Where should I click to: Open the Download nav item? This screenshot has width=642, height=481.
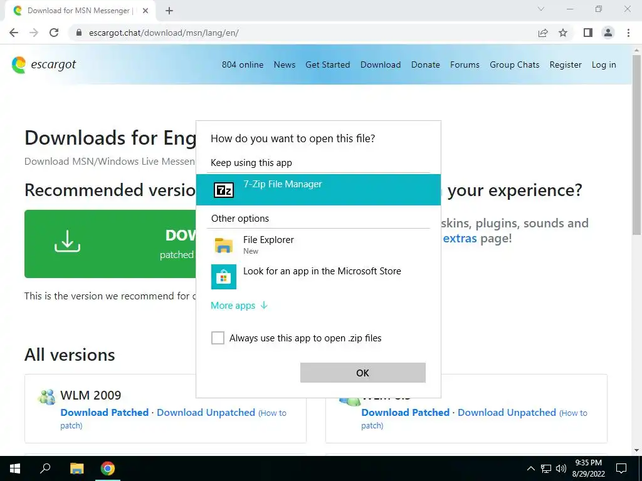click(381, 65)
